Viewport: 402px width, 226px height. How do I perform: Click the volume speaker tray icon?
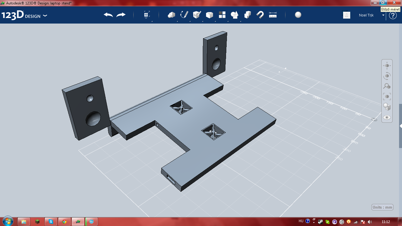(x=370, y=222)
